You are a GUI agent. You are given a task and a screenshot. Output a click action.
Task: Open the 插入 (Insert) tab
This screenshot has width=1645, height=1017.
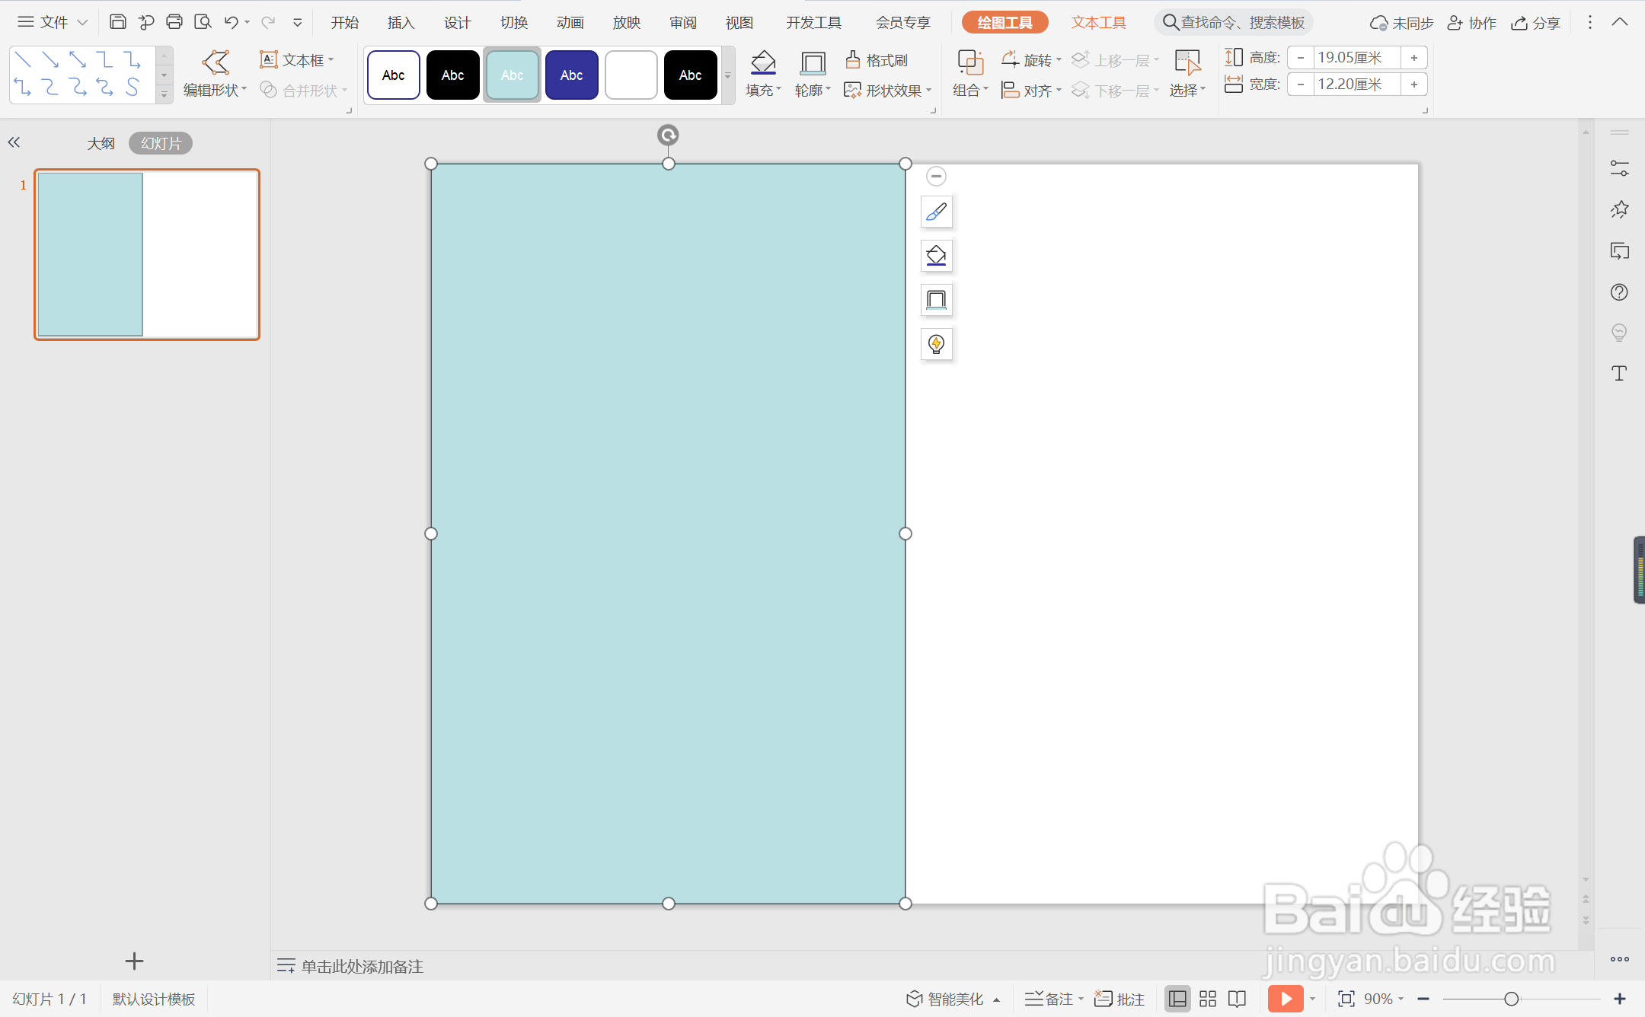click(401, 23)
